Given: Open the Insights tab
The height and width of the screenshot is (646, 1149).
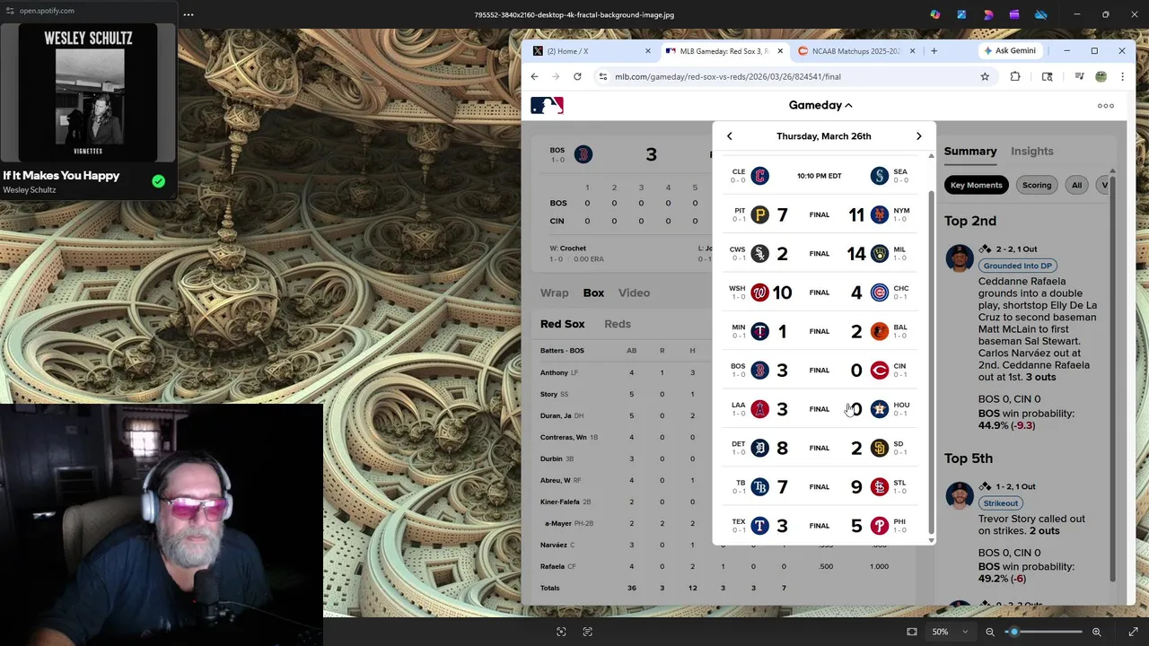Looking at the screenshot, I should click(x=1032, y=152).
